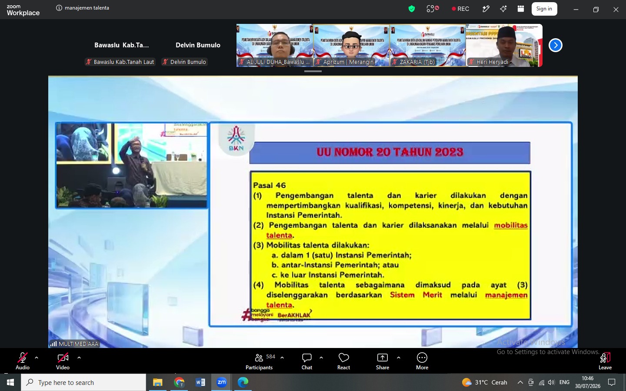This screenshot has height=391, width=626.
Task: Expand audio options arrow
Action: pyautogui.click(x=37, y=358)
